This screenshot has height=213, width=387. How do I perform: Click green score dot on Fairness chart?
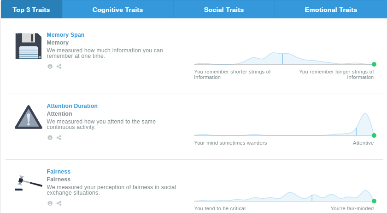pyautogui.click(x=374, y=201)
